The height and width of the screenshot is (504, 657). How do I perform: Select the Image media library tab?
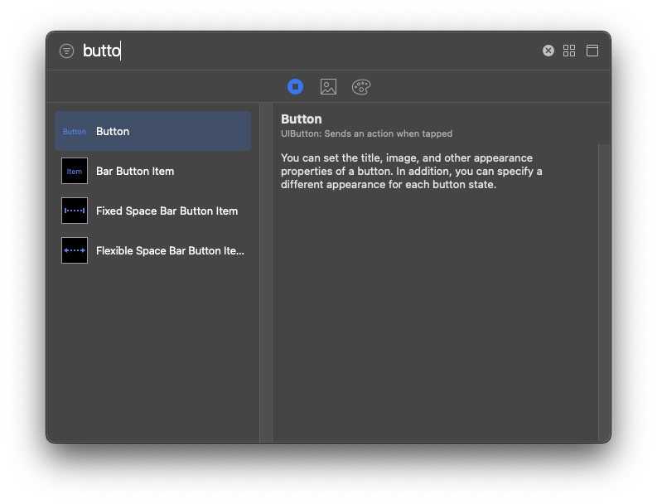click(x=328, y=87)
